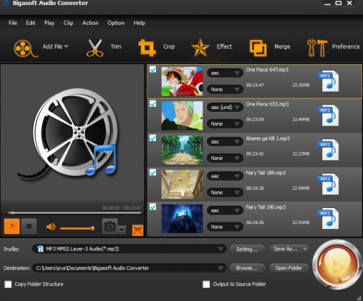The height and width of the screenshot is (301, 363).
Task: Click the Setting... button
Action: [247, 249]
